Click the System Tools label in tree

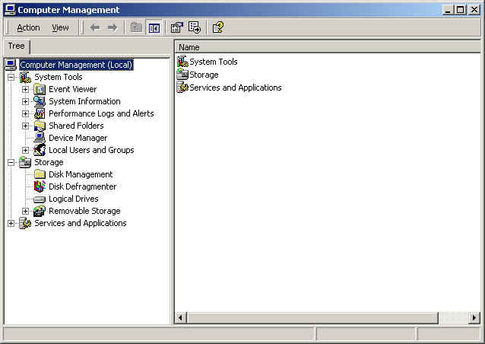click(x=58, y=77)
